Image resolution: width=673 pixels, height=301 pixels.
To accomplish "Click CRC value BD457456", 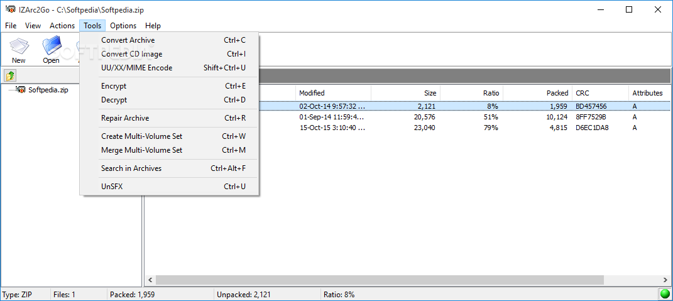I will [591, 106].
